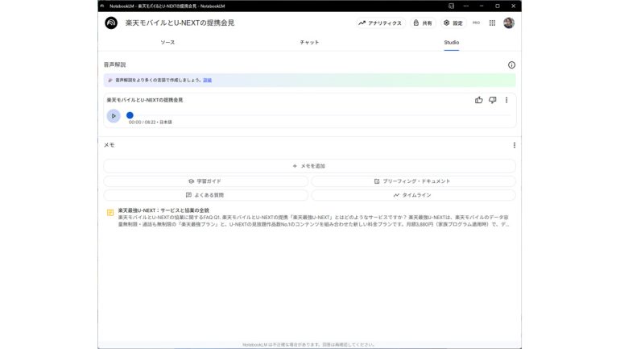Generate a ブリーフィング・ドキュメント

414,181
